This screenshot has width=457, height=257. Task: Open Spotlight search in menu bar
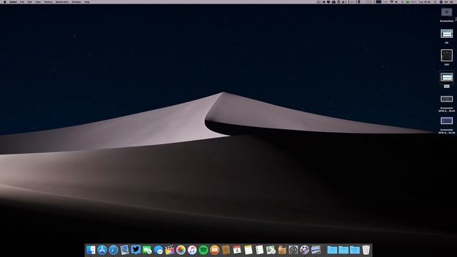tap(435, 1)
